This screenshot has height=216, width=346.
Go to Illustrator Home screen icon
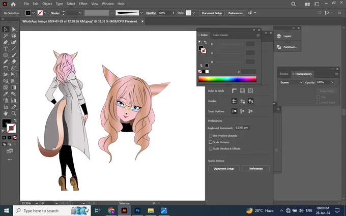pos(13,4)
